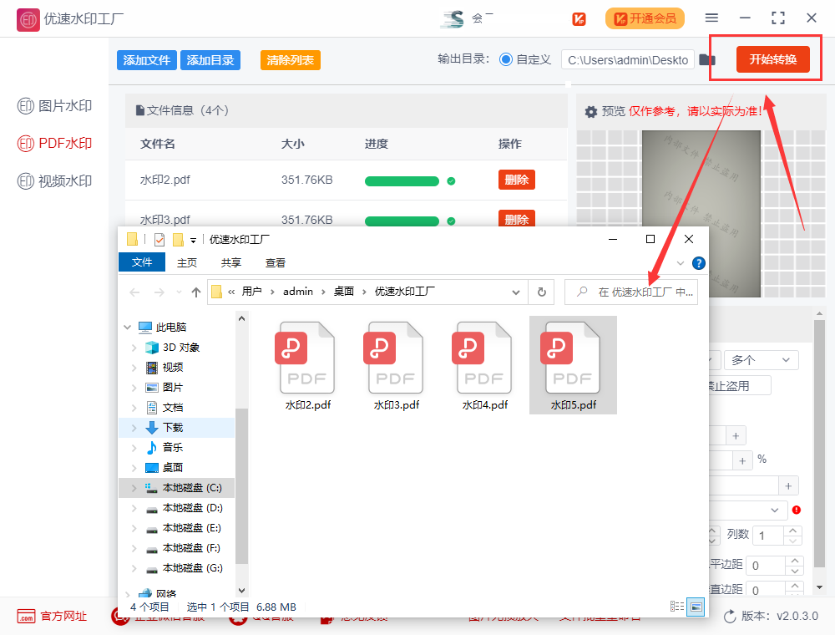Click new folder icon in Explorer quick toolbar
The image size is (835, 635).
[179, 240]
